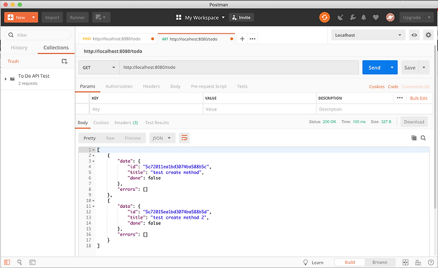Click the Filter search field
This screenshot has width=438, height=268.
click(38, 35)
